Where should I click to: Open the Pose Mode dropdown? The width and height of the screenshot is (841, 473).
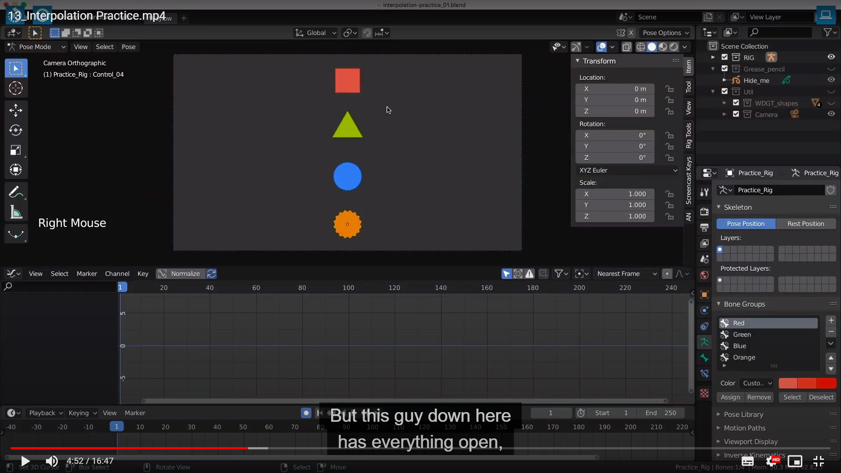click(x=37, y=47)
